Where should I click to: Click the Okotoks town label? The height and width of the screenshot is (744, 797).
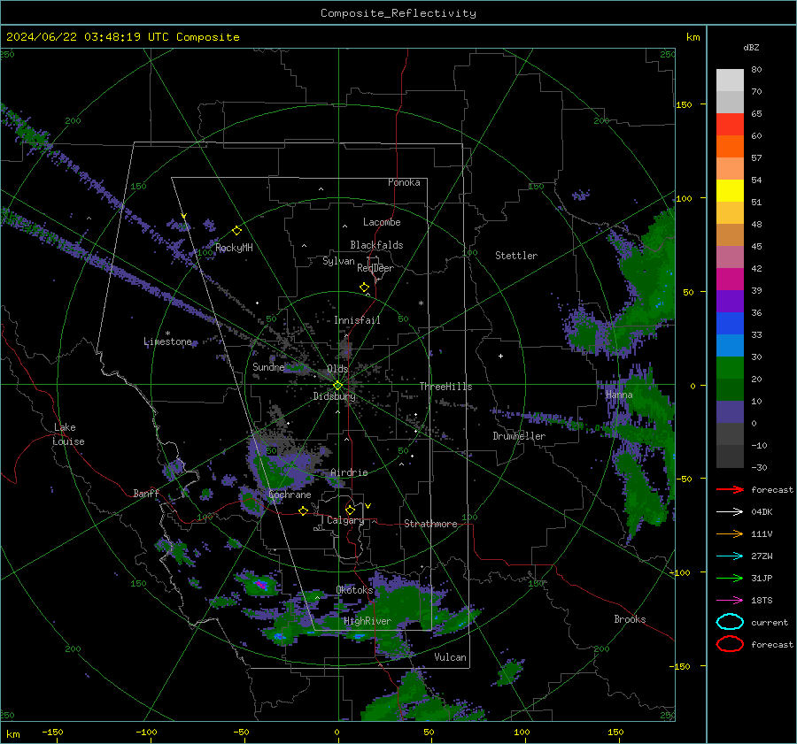[x=354, y=589]
